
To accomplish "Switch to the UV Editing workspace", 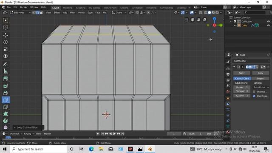I will coord(94,8).
